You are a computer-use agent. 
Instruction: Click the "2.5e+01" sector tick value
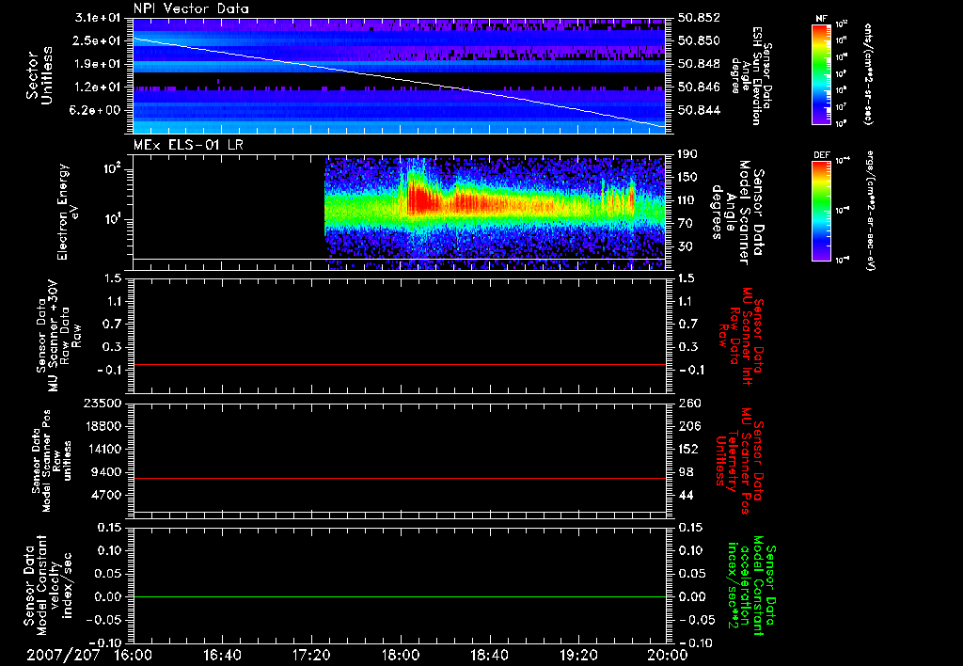(x=98, y=40)
